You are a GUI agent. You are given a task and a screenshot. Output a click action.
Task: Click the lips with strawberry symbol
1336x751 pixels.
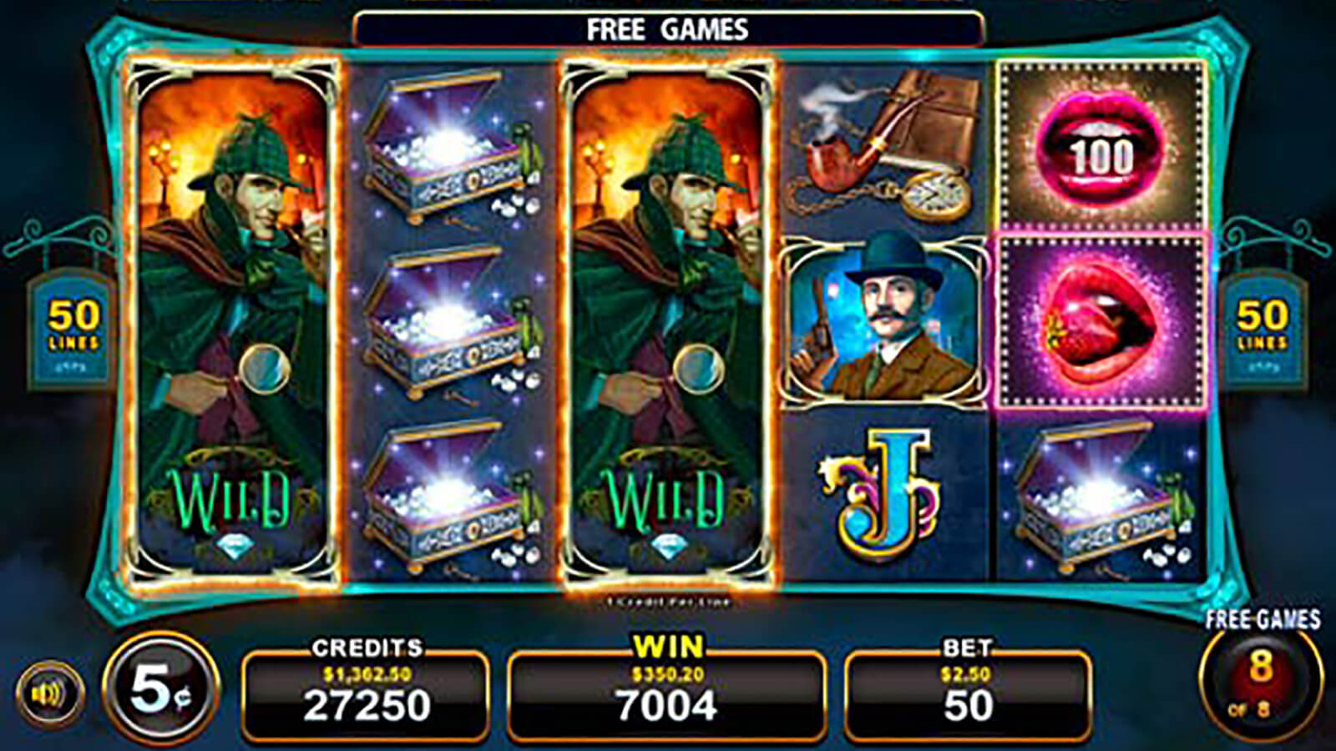point(1102,321)
